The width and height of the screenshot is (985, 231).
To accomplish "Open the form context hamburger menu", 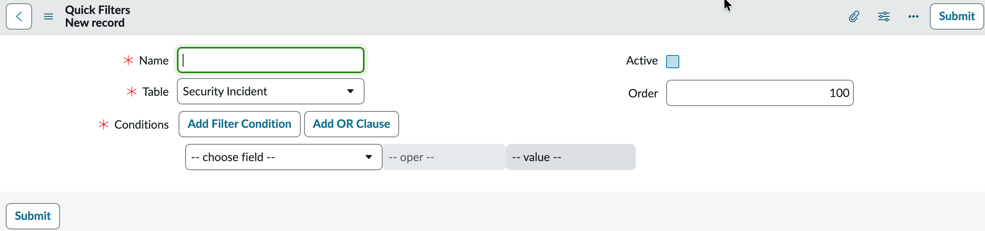I will coord(49,16).
